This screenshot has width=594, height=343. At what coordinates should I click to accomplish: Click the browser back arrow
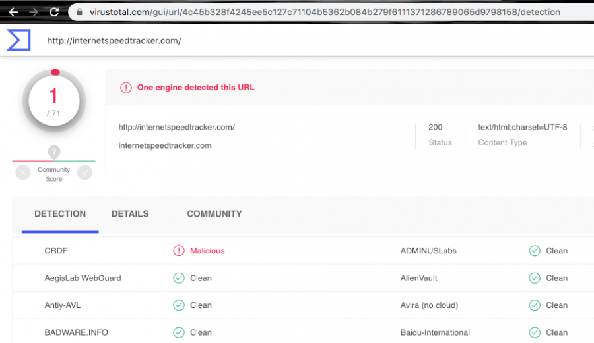click(13, 12)
